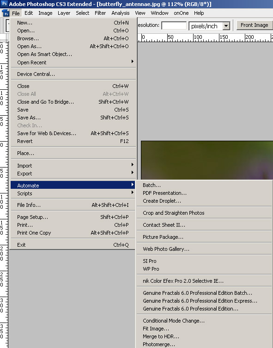
Task: Click the Photoshop document icon beside File
Action: pyautogui.click(x=6, y=13)
